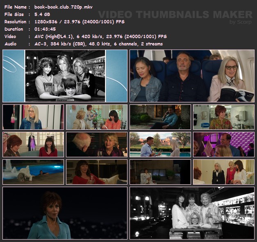Select thumbnail of blonde woman in purple at dinner
Image resolution: width=257 pixels, height=242 pixels.
point(97,145)
